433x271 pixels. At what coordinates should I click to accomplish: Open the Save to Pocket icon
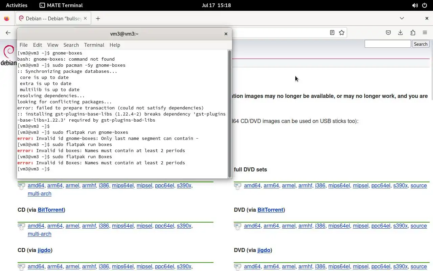[x=388, y=33]
